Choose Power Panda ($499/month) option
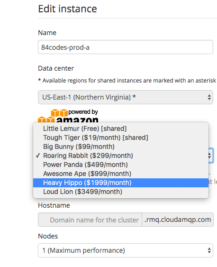 click(x=121, y=165)
